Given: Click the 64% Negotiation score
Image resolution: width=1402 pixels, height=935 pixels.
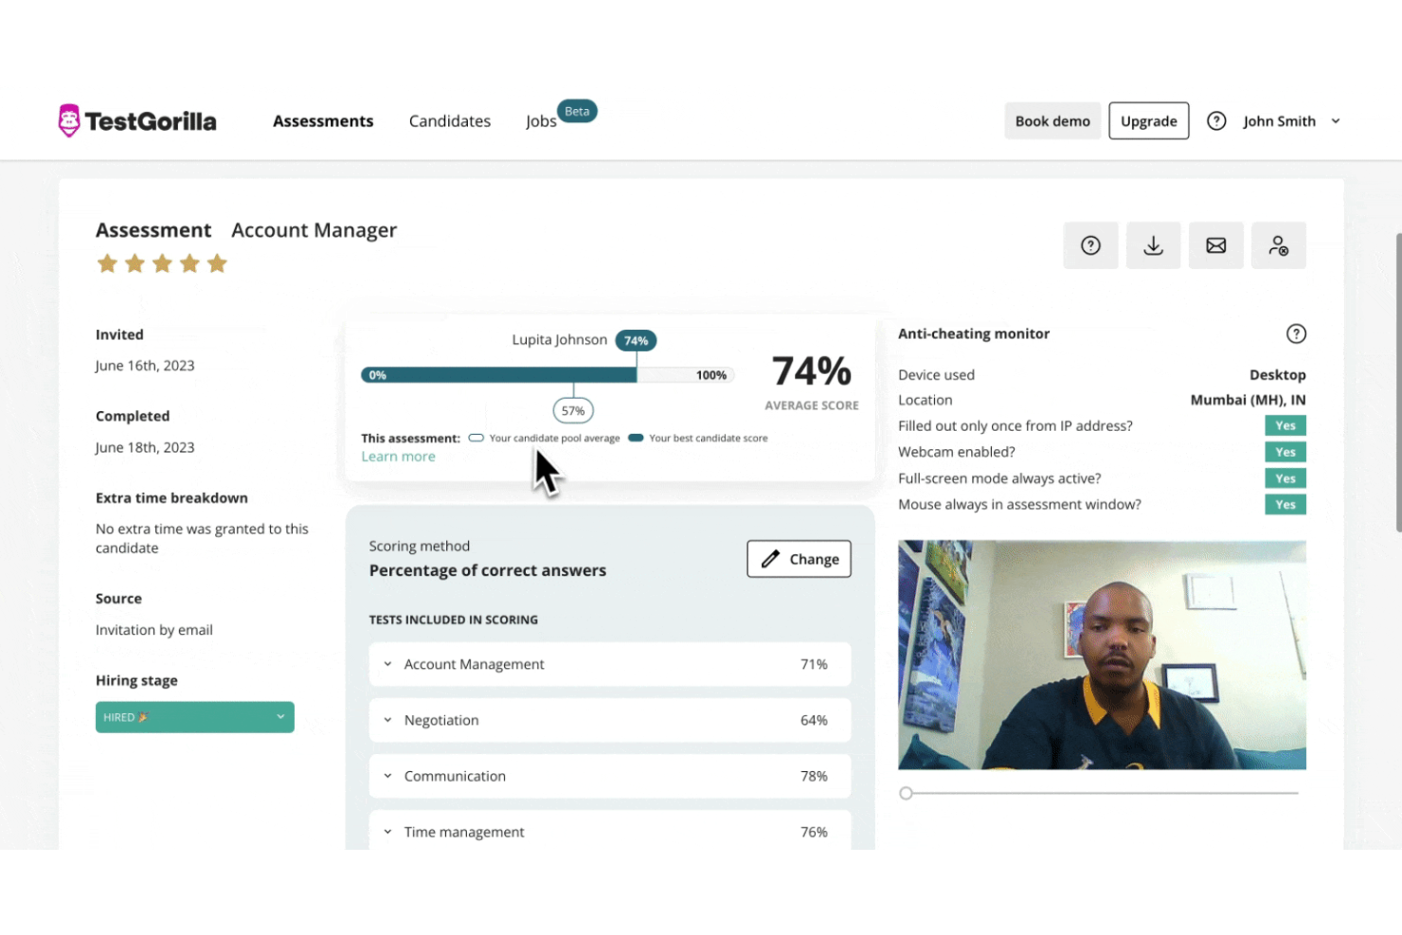Looking at the screenshot, I should (x=814, y=720).
